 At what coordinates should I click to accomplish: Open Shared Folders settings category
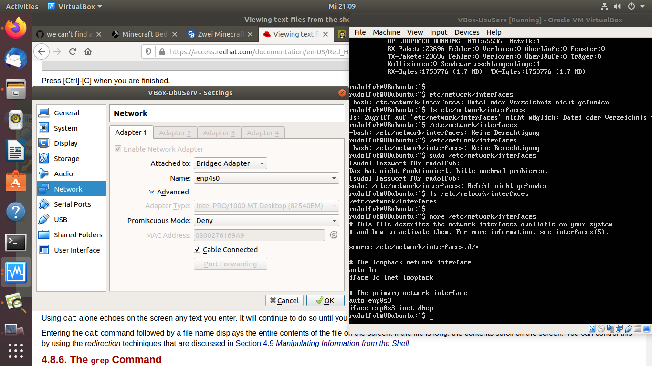pyautogui.click(x=71, y=235)
